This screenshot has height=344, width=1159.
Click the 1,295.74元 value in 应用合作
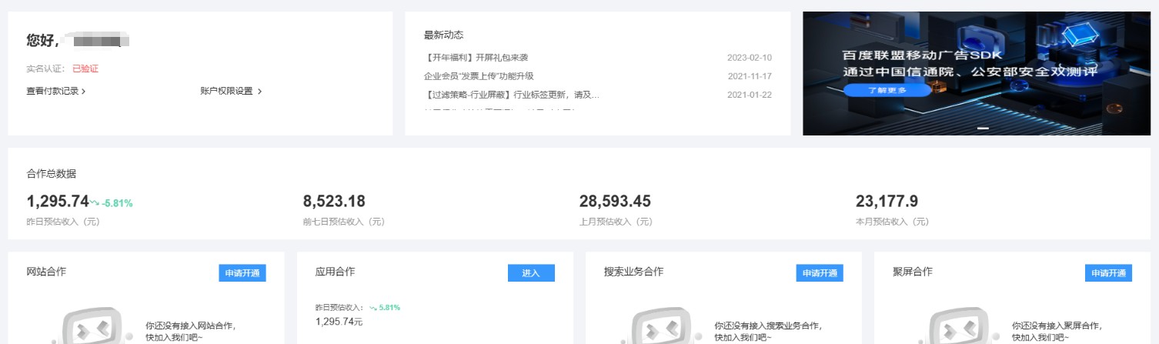pos(339,322)
